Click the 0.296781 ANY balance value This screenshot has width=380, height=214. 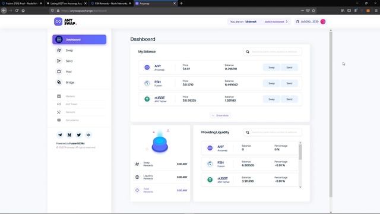click(231, 69)
